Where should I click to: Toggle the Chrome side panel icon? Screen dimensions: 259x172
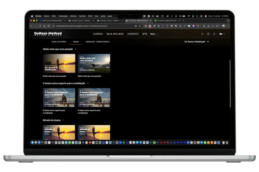49,26
